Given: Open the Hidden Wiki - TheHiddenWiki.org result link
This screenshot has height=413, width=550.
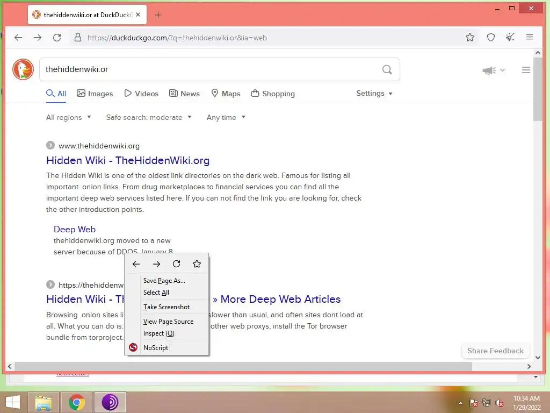Looking at the screenshot, I should [x=128, y=160].
